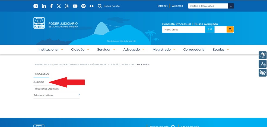Screen dimensions: 267x127
Task: Click the magnifier beside Busca no site
Action: (100, 6)
